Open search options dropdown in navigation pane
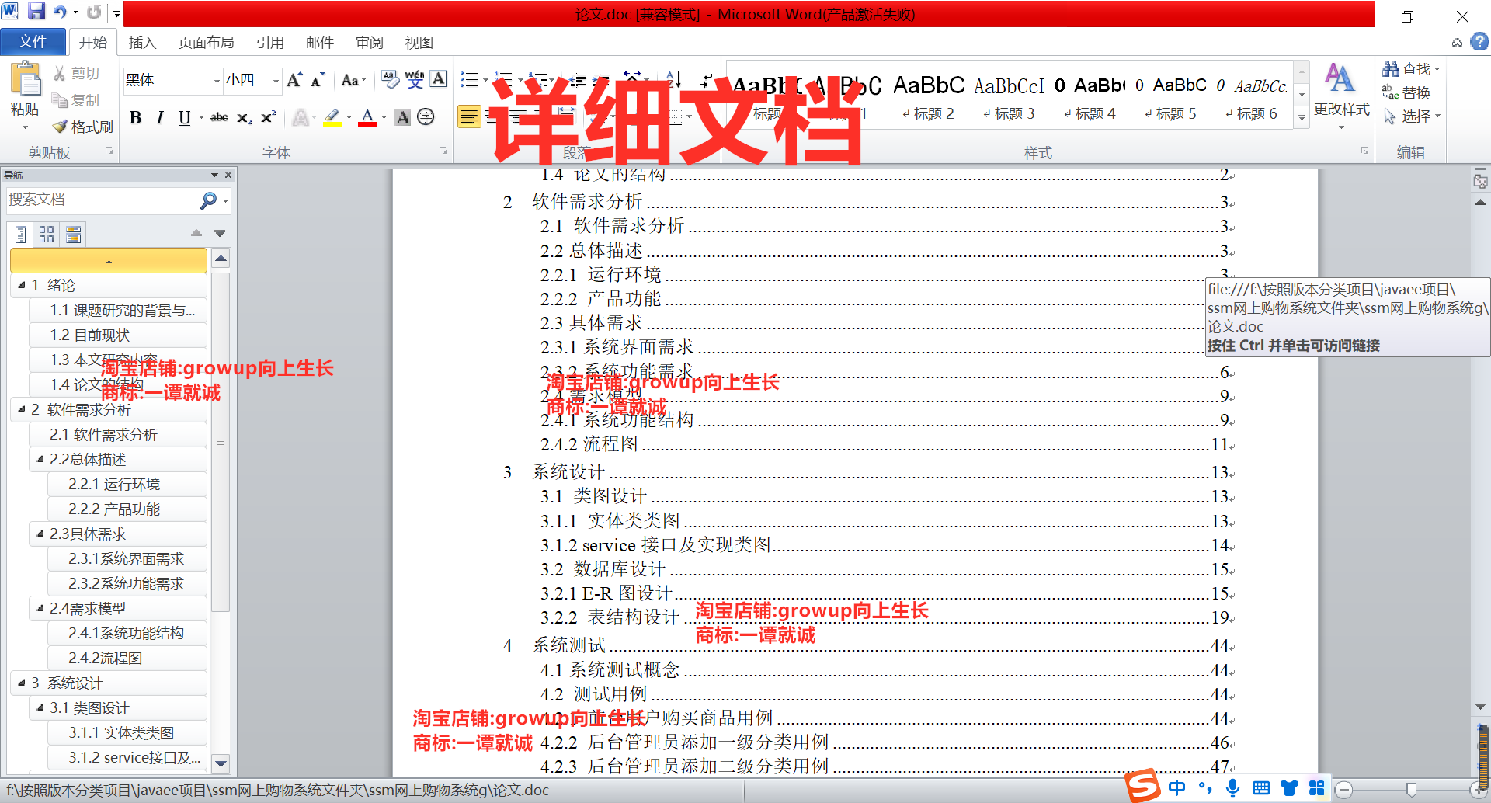 coord(226,201)
